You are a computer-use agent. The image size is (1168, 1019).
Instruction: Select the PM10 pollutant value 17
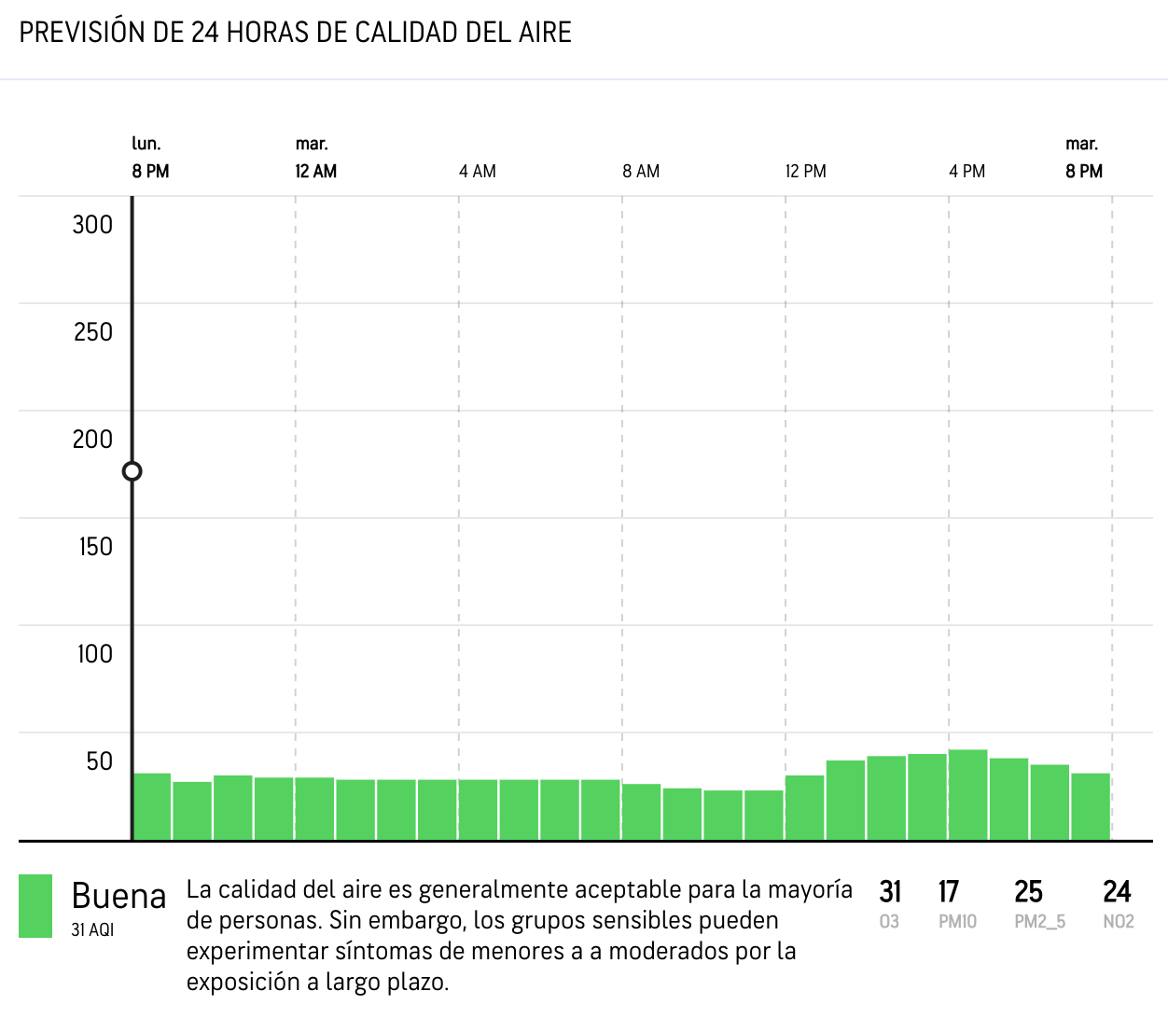point(949,893)
